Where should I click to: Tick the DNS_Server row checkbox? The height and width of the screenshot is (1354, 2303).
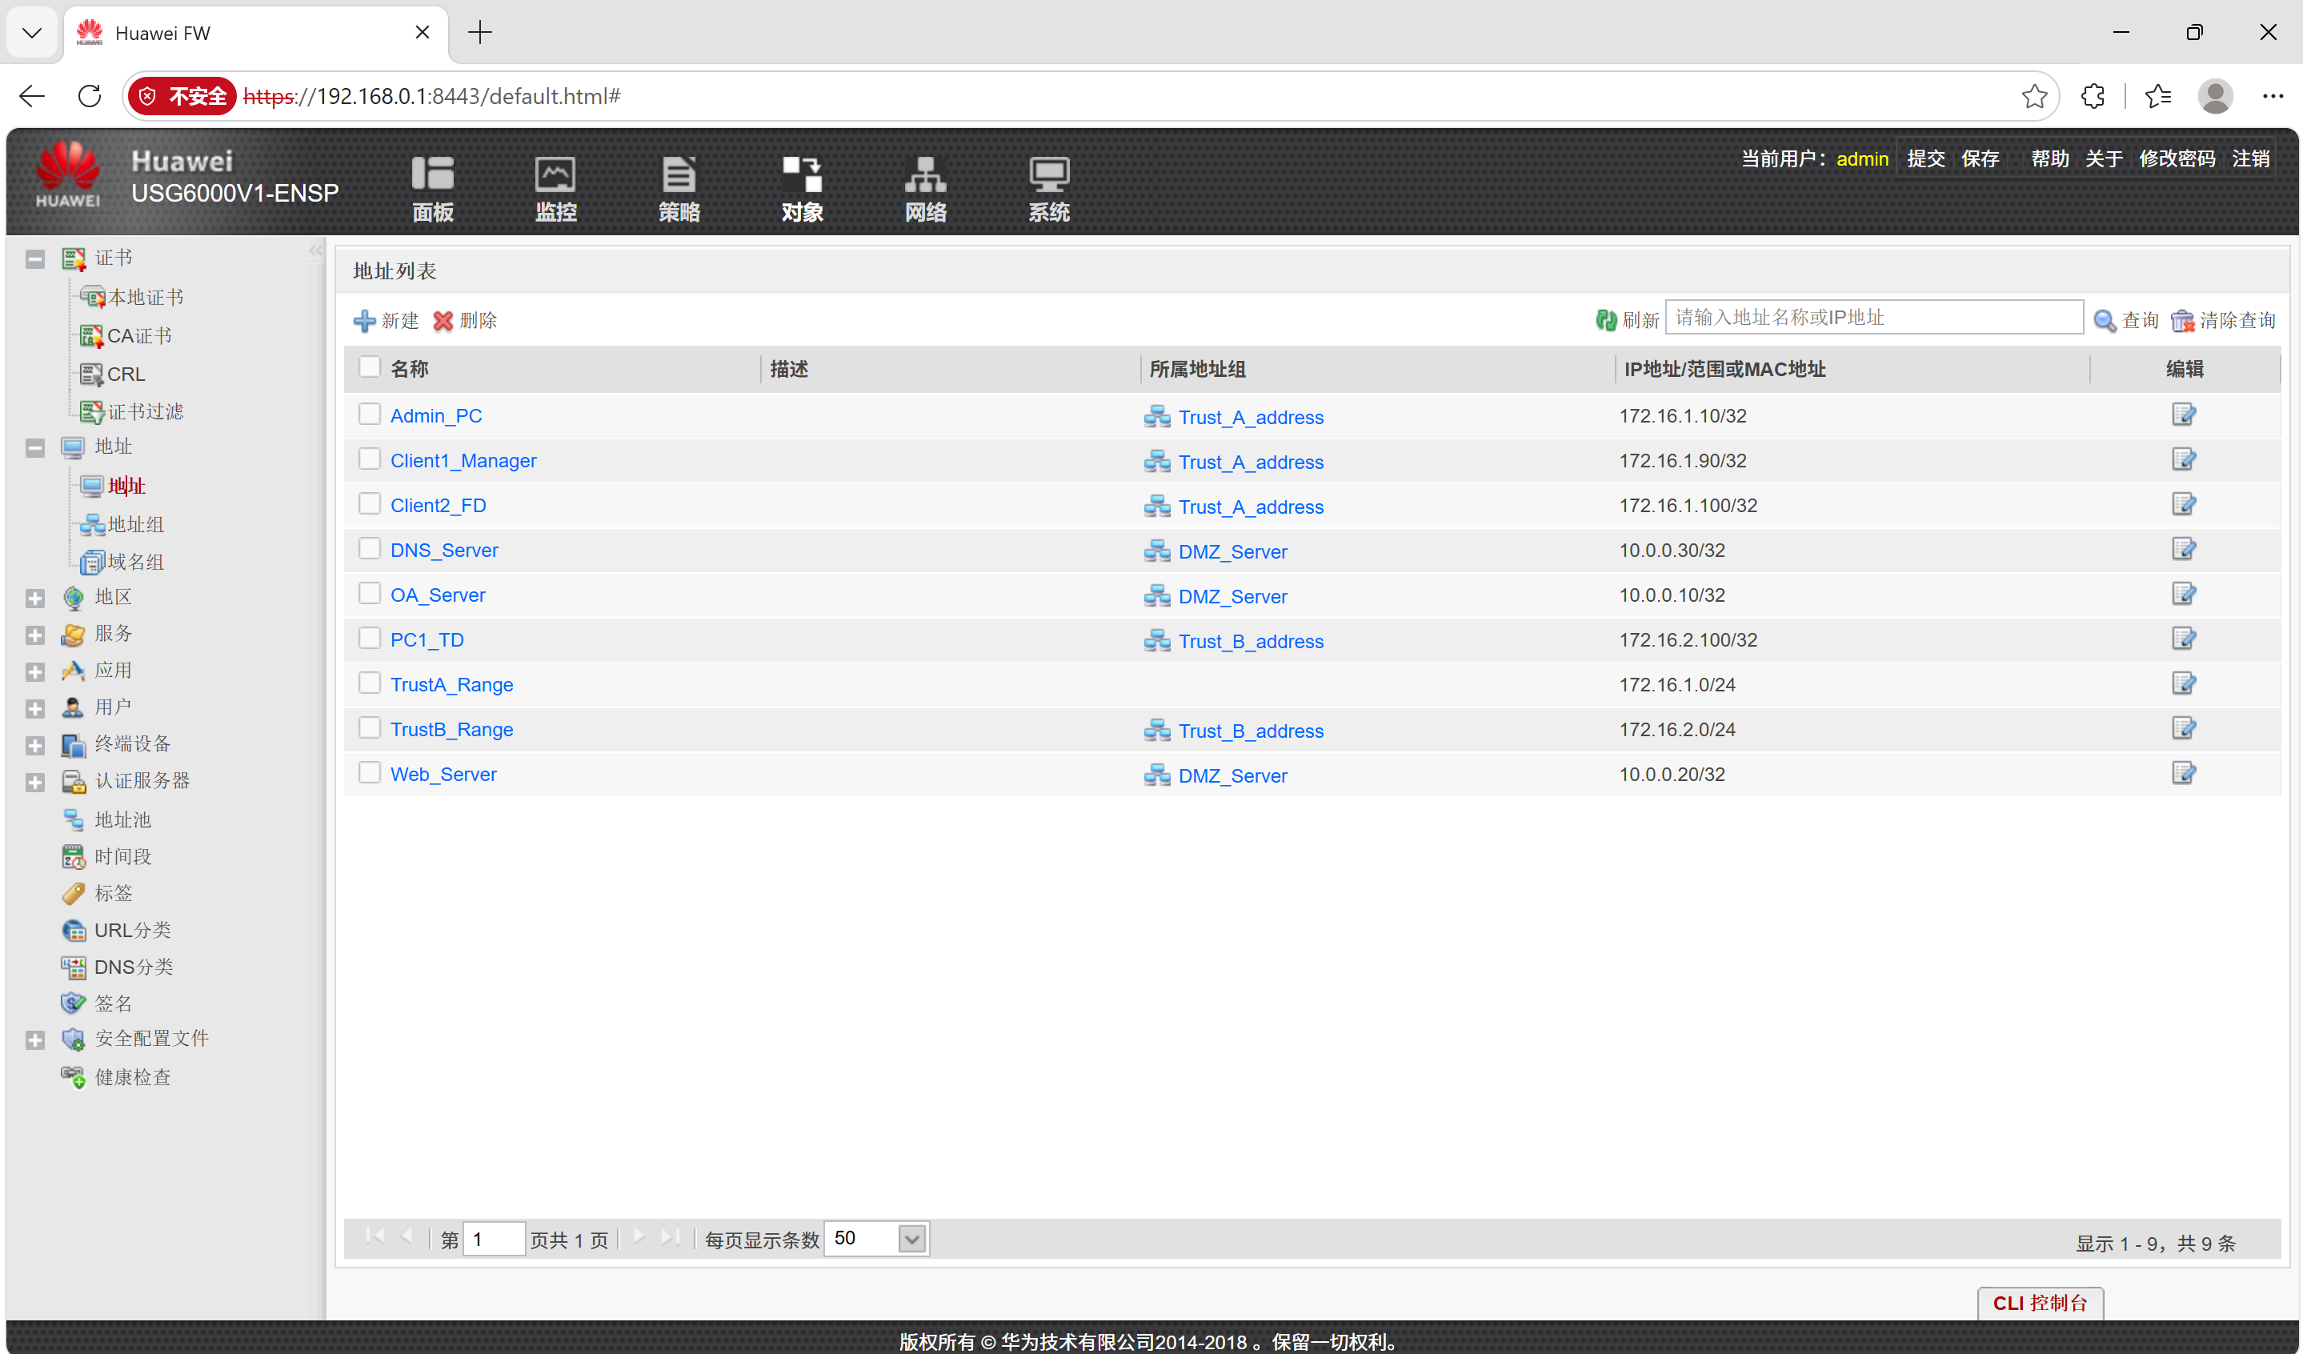click(369, 548)
